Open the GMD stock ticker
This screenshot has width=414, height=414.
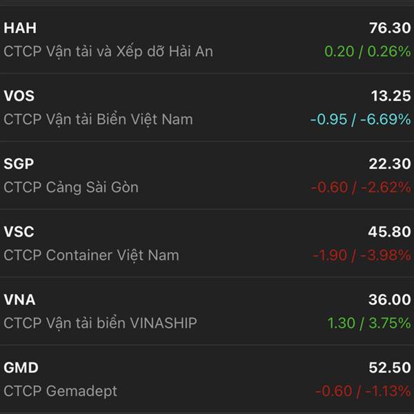(x=21, y=368)
